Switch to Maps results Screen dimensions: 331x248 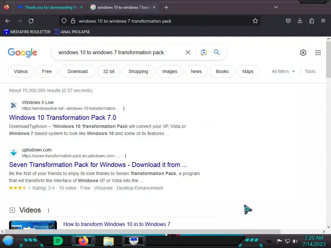click(x=248, y=71)
